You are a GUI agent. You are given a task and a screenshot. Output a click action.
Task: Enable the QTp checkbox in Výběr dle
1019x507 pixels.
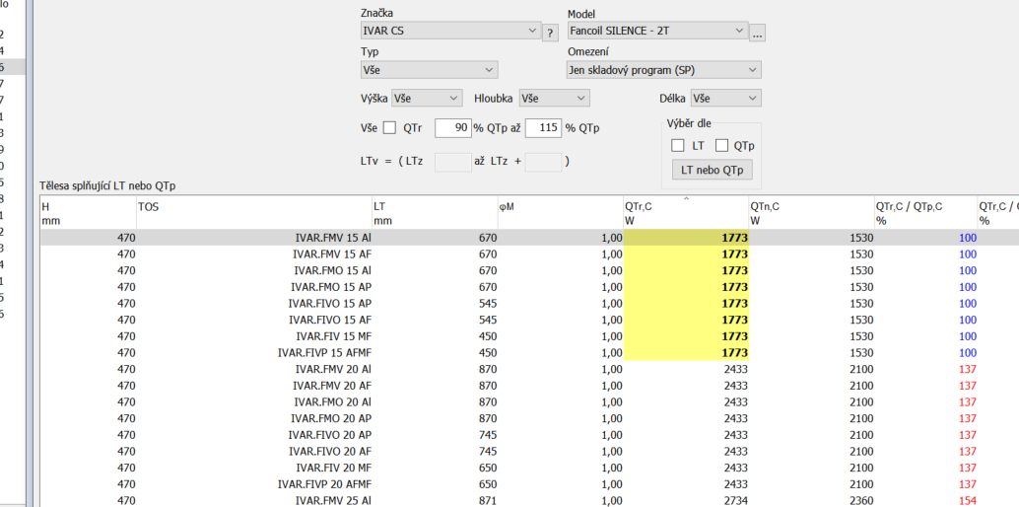721,146
